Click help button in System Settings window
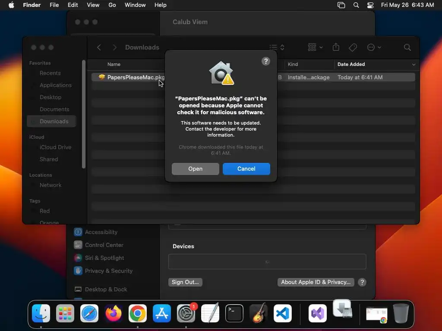The width and height of the screenshot is (442, 331). coord(362,282)
